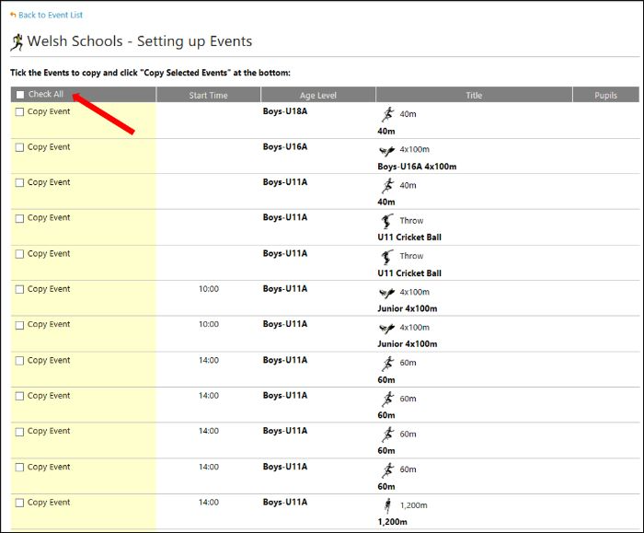The height and width of the screenshot is (533, 644).
Task: Click the relay icon in second Junior 4x100m row
Action: point(387,329)
